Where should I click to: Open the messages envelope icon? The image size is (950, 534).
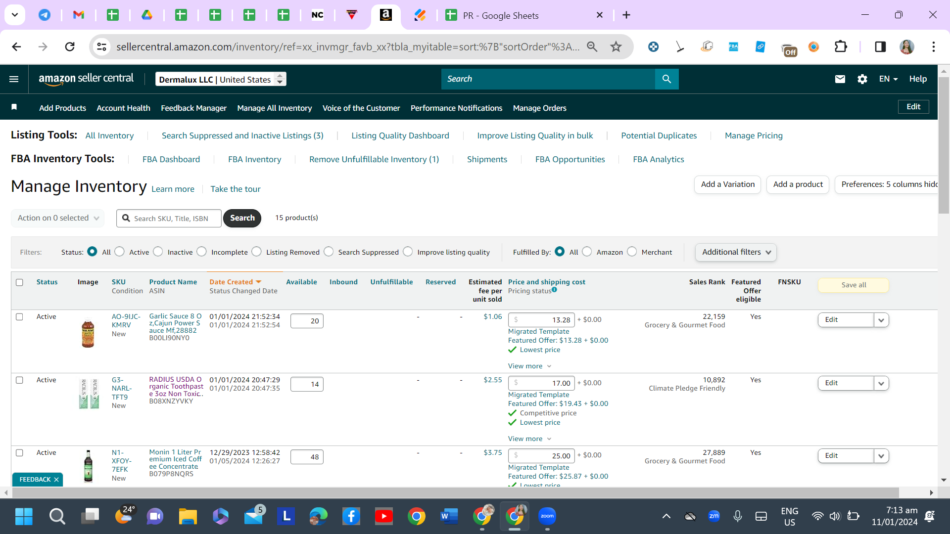coord(840,79)
